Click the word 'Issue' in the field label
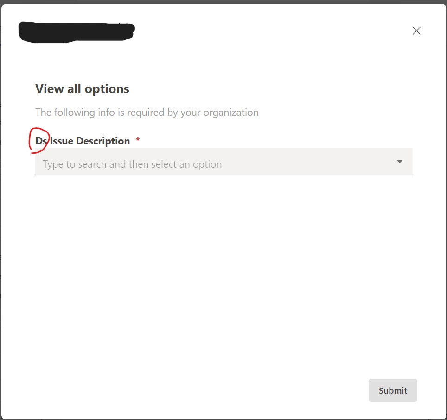This screenshot has height=420, width=447. click(62, 141)
